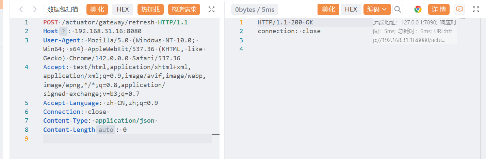
Task: Search in the response with magnifier icon
Action: [x=398, y=9]
